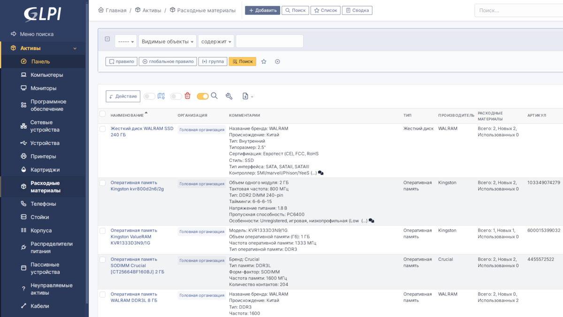Tick checkbox for SODIMM Crucial row
This screenshot has width=563, height=317.
(x=102, y=260)
